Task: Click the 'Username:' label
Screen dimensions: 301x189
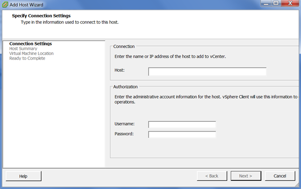Action: (x=124, y=124)
